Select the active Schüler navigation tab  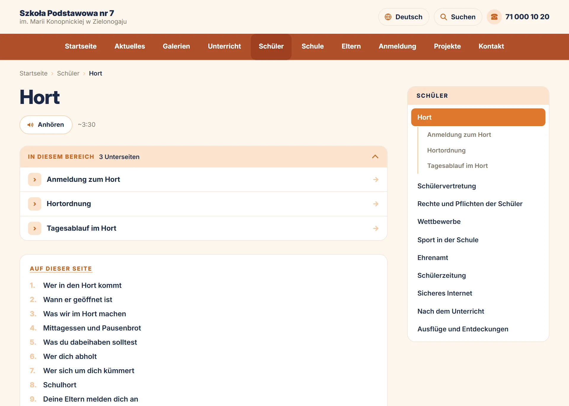[x=271, y=47]
